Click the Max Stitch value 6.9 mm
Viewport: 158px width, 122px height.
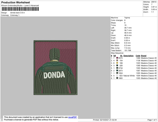pos(127,43)
